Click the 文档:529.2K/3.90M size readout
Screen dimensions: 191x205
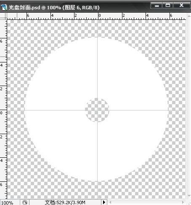[x=65, y=202]
